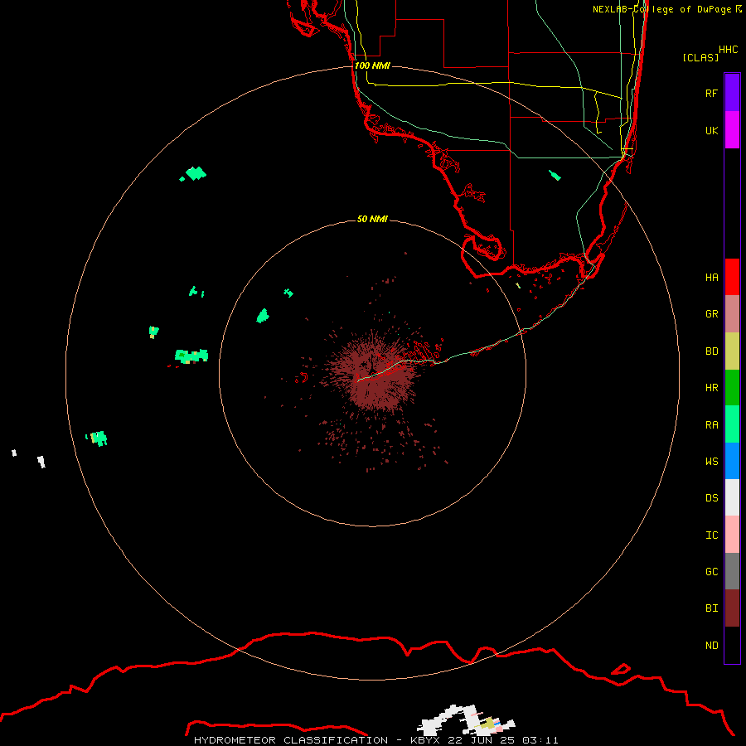Click the purple RF color swatch
Viewport: 746px width, 746px height.
pos(732,93)
